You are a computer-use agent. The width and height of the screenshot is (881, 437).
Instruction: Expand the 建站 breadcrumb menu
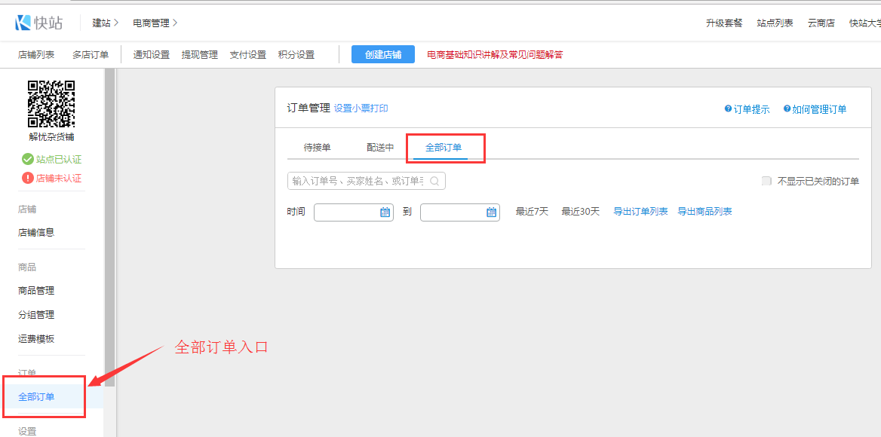click(x=106, y=23)
